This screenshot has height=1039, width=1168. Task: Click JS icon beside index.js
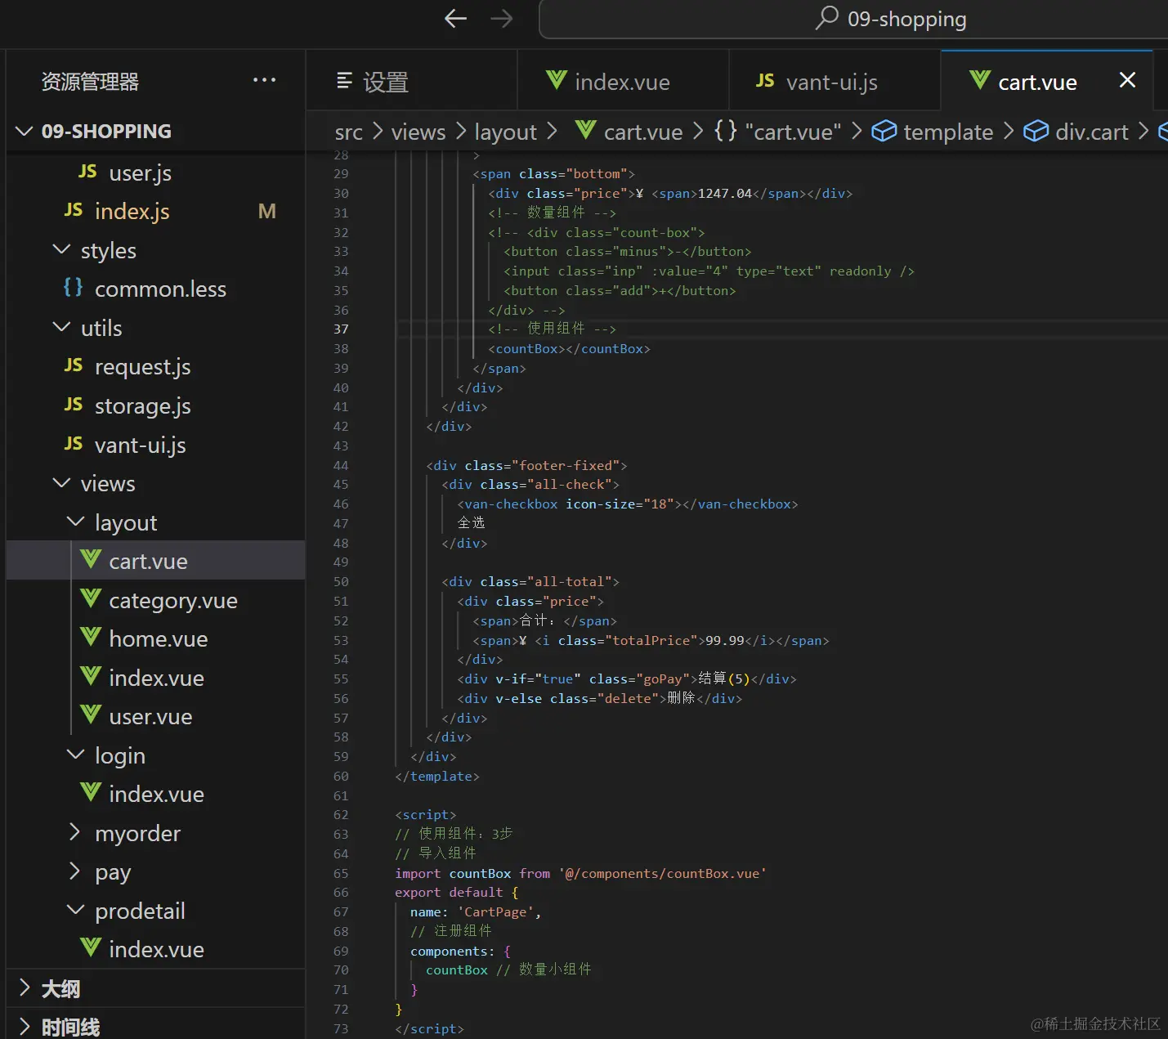(74, 210)
